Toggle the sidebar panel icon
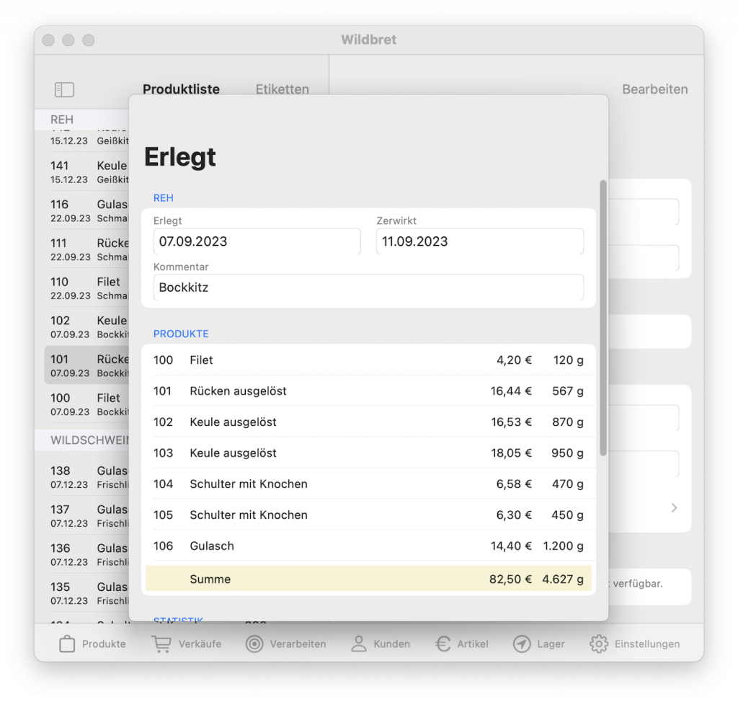The width and height of the screenshot is (738, 704). tap(64, 89)
